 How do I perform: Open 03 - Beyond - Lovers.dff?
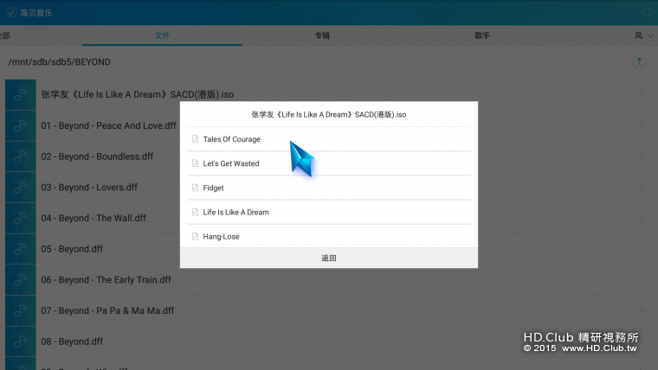coord(89,188)
